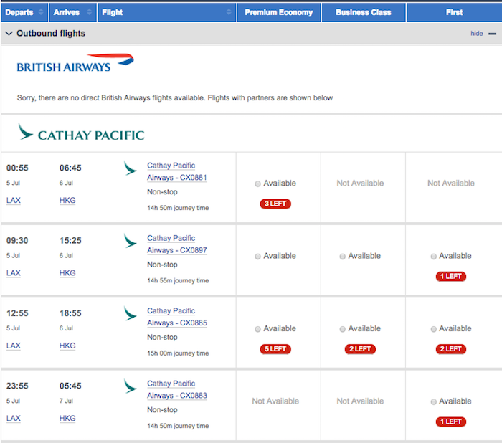Viewport: 502px width, 443px height.
Task: Click the LAX link for the 12:55 departure
Action: tap(14, 346)
